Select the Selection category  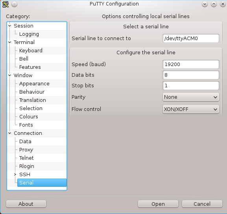[31, 108]
